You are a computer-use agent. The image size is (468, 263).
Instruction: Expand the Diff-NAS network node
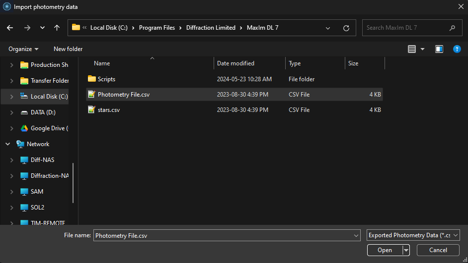12,160
